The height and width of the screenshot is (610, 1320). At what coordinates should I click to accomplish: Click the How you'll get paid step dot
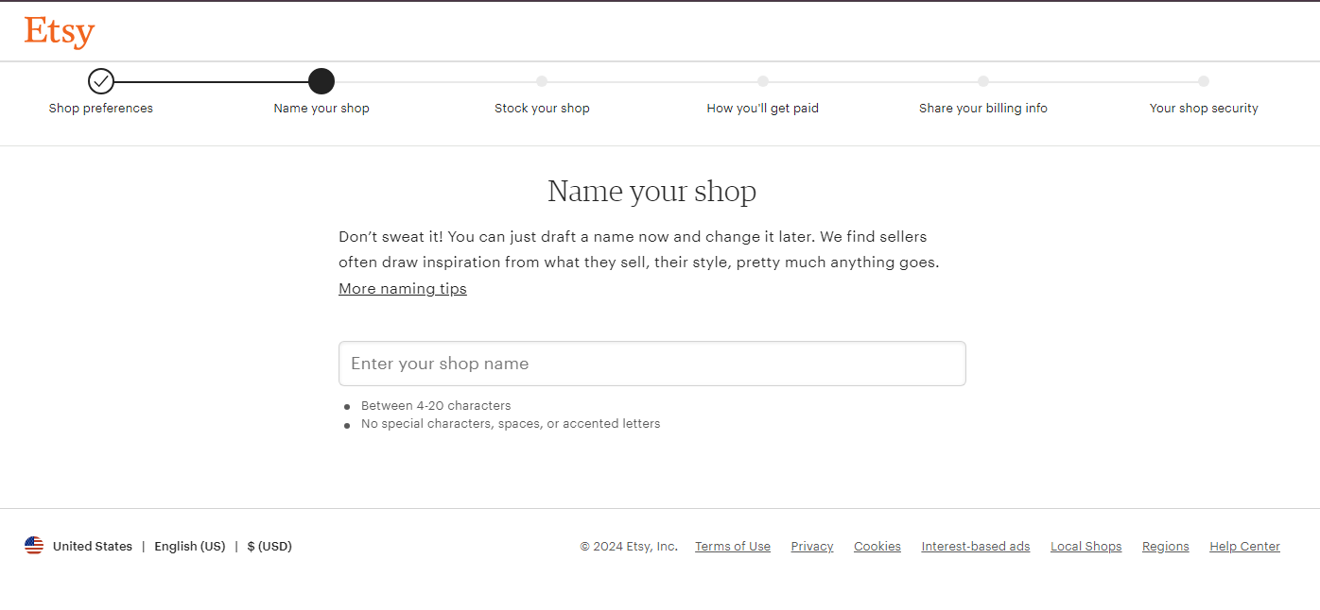(x=762, y=81)
